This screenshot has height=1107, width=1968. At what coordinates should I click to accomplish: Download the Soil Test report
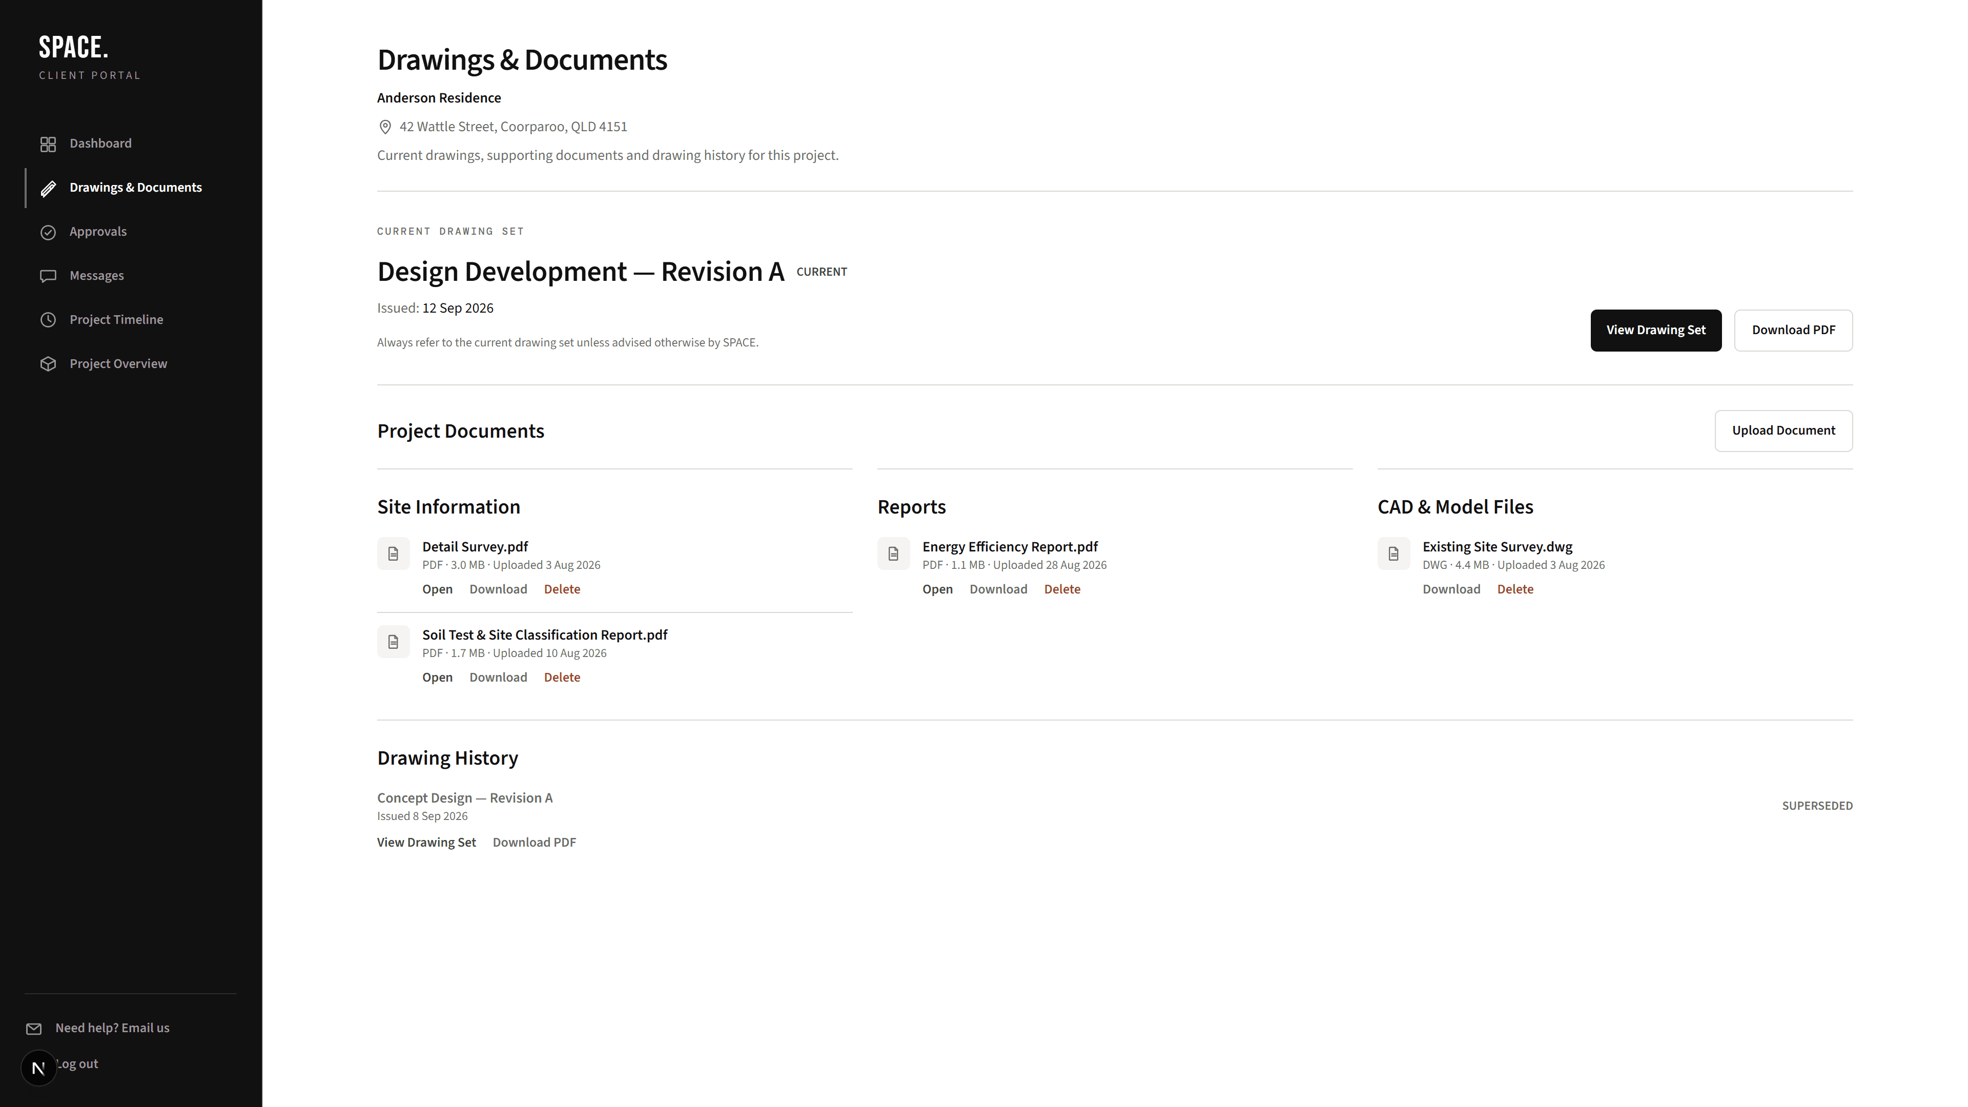tap(498, 678)
